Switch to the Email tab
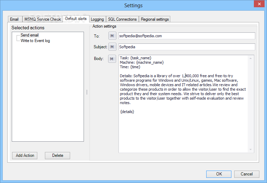The width and height of the screenshot is (267, 183). pos(15,19)
